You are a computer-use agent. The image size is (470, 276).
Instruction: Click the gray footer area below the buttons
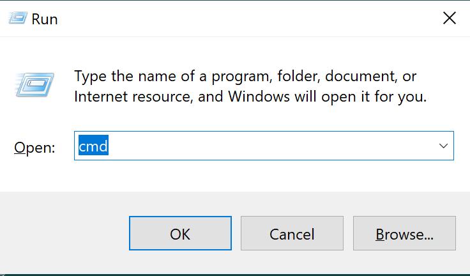click(x=255, y=263)
